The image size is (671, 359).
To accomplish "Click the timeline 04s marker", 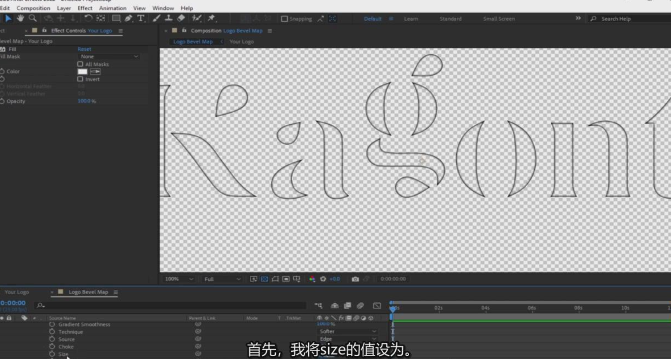I will 485,308.
